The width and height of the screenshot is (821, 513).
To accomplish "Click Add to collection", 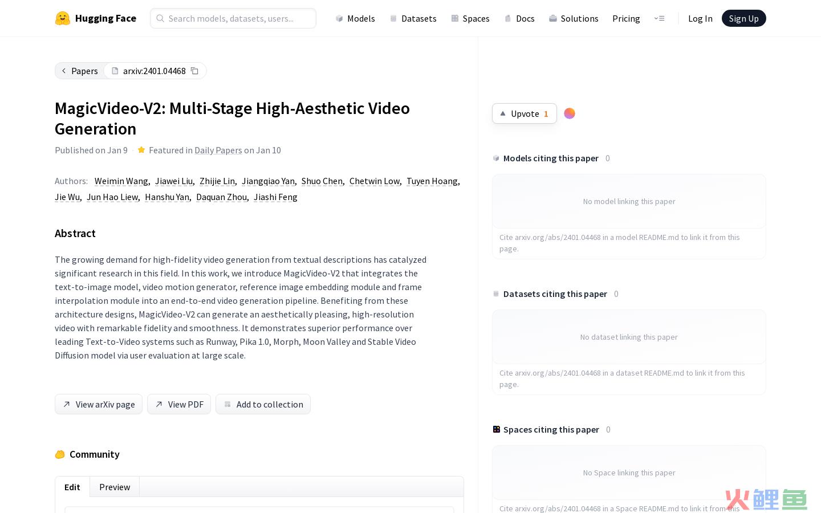I will tap(263, 404).
